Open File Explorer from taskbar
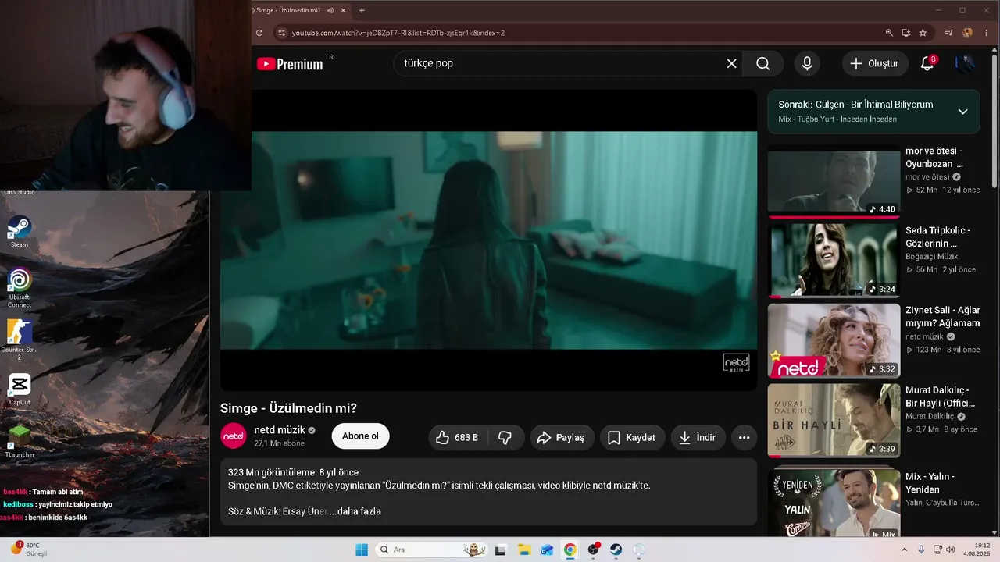This screenshot has width=1000, height=562. pos(524,550)
